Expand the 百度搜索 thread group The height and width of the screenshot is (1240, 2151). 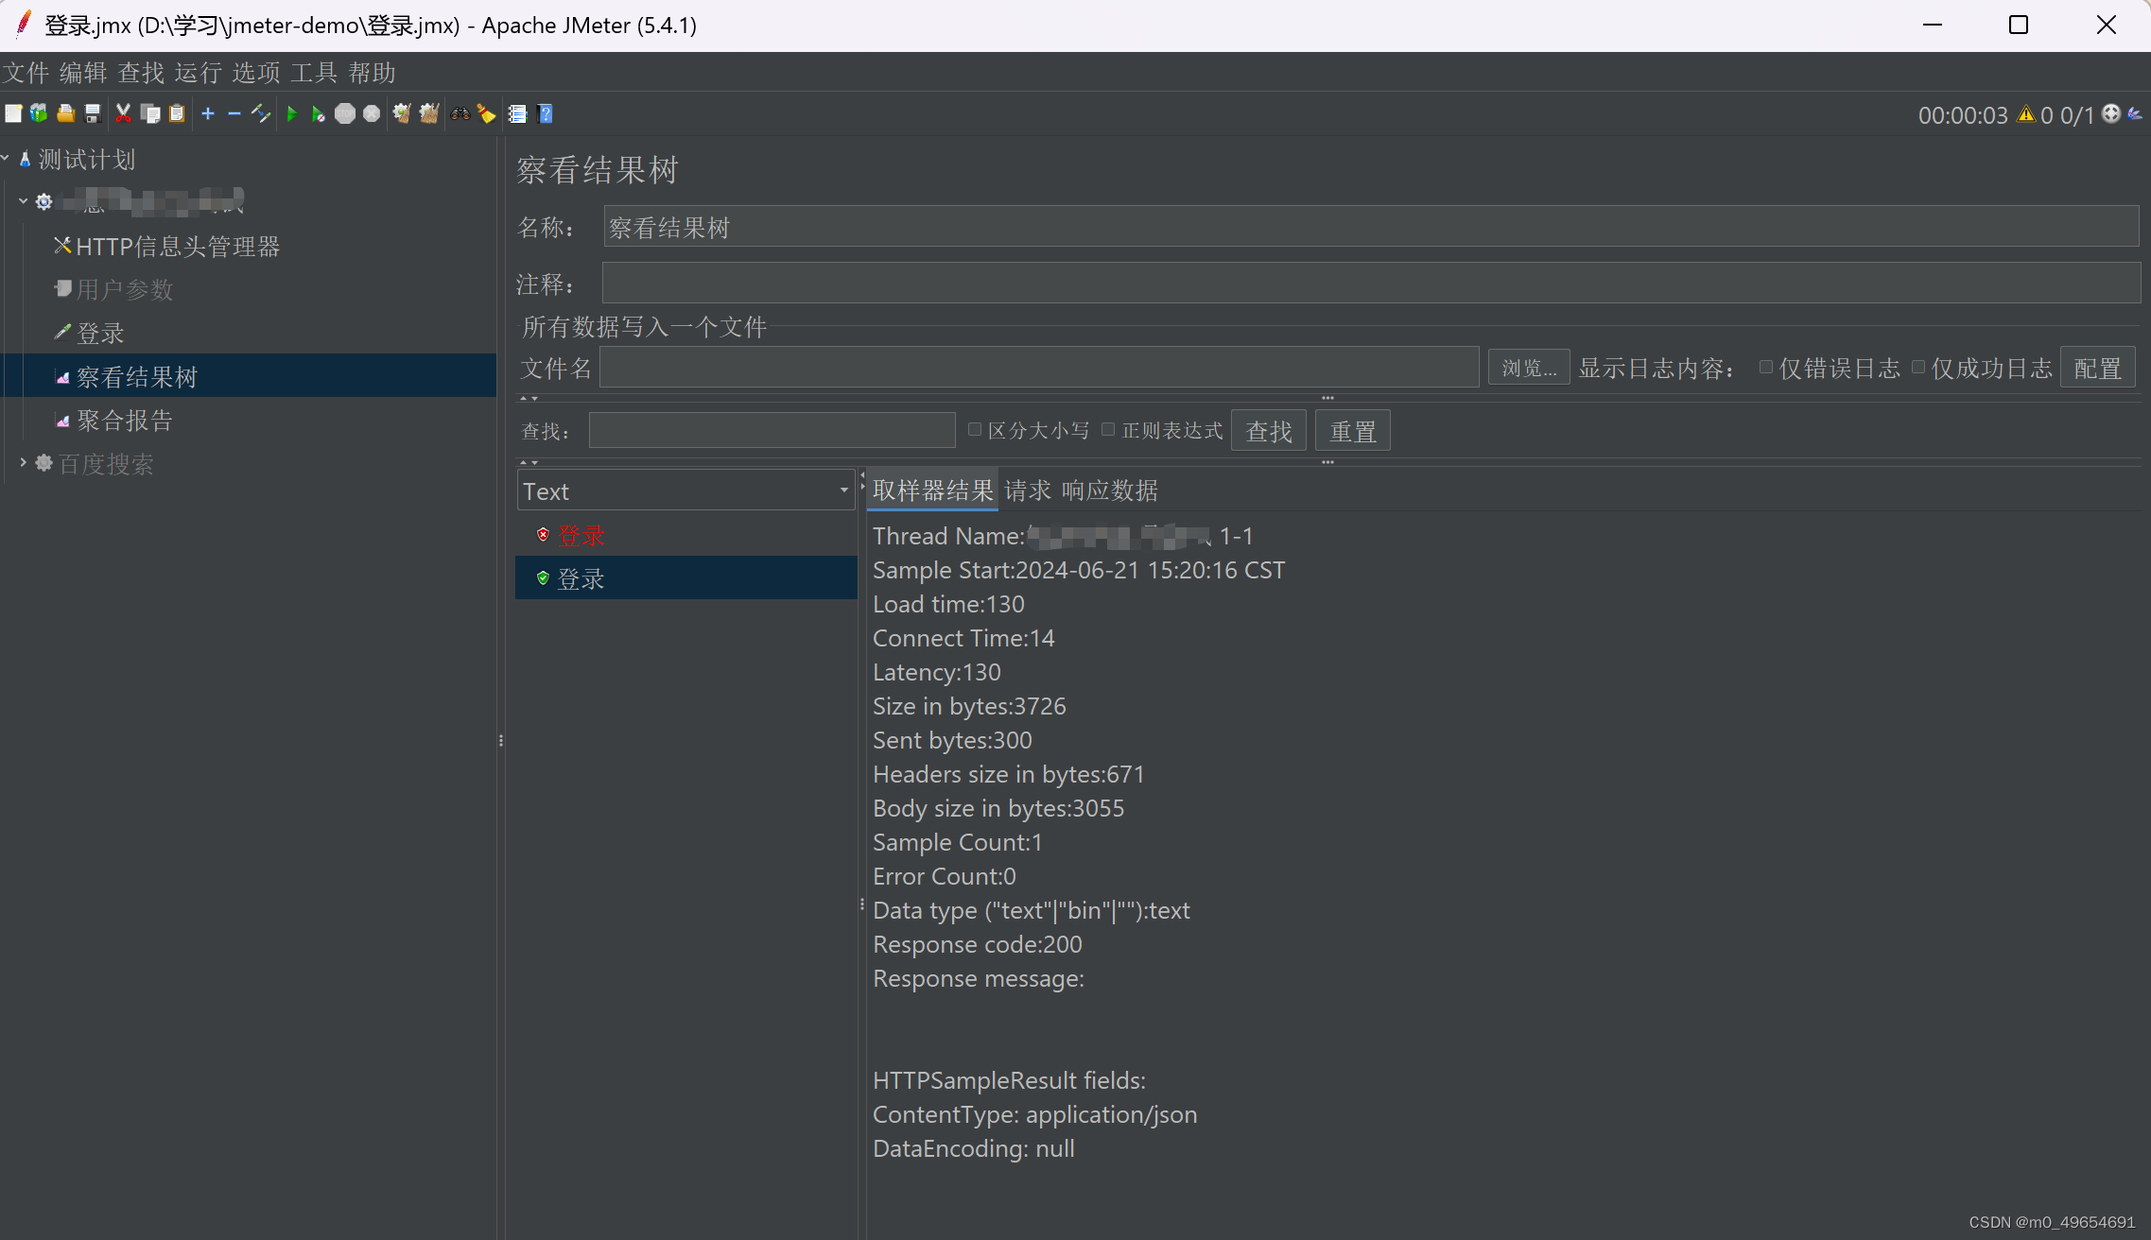(x=23, y=463)
